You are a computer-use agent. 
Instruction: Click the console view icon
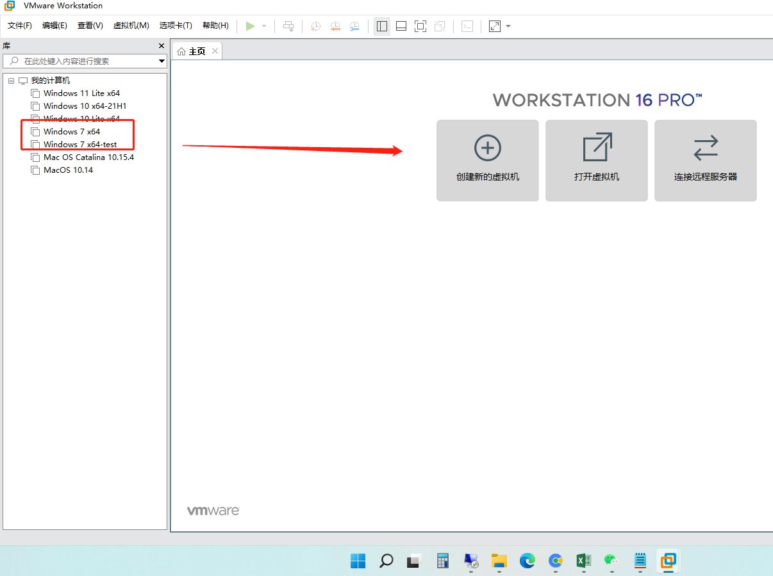468,26
